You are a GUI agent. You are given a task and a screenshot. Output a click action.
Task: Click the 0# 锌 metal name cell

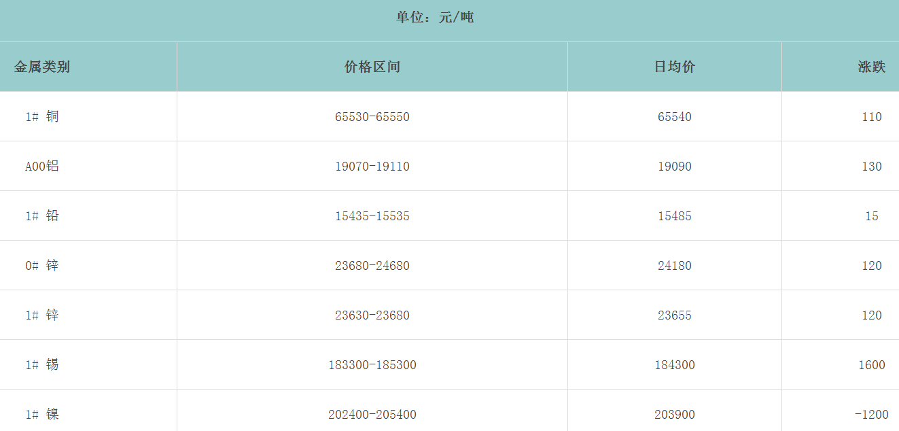(42, 266)
